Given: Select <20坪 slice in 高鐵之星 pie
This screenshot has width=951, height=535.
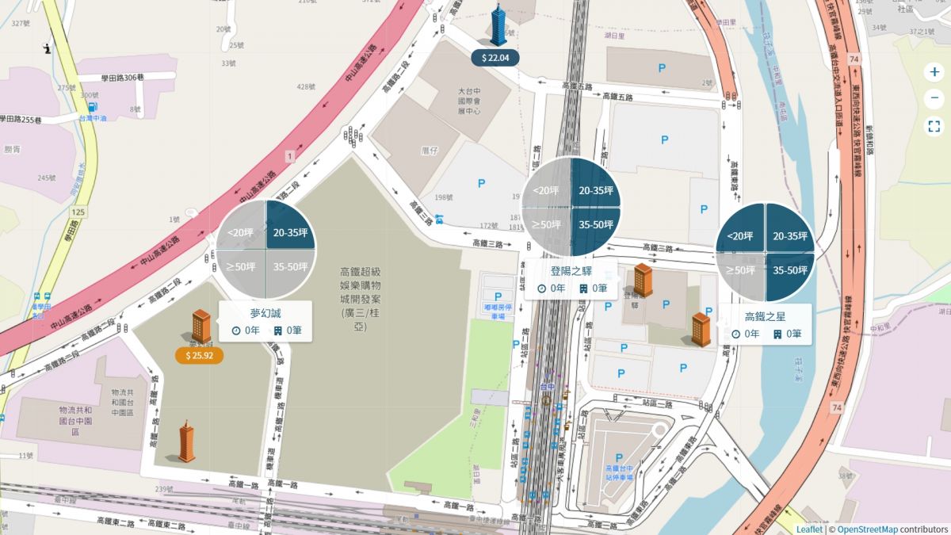Looking at the screenshot, I should tap(739, 236).
